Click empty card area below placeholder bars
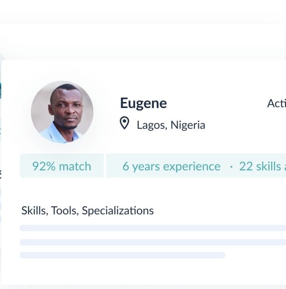This screenshot has width=286, height=289. point(143,272)
